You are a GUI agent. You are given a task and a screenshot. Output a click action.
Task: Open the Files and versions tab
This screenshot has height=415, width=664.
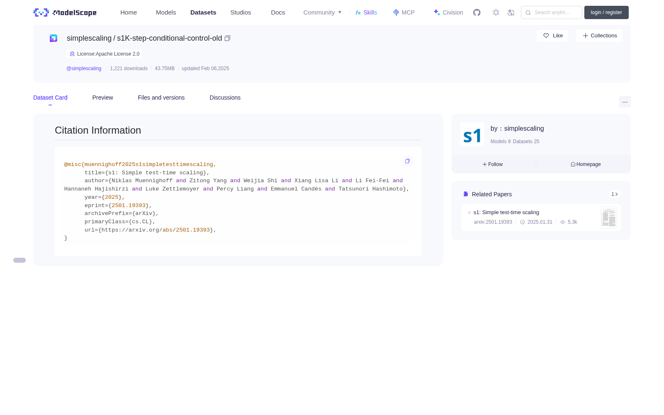pyautogui.click(x=161, y=98)
